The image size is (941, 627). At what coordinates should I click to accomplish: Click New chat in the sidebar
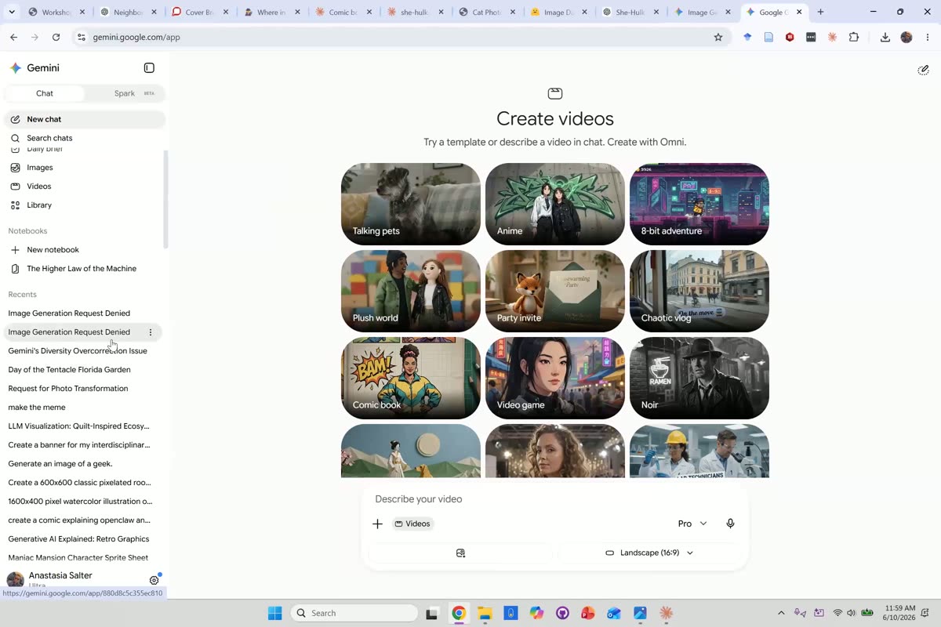coord(85,119)
